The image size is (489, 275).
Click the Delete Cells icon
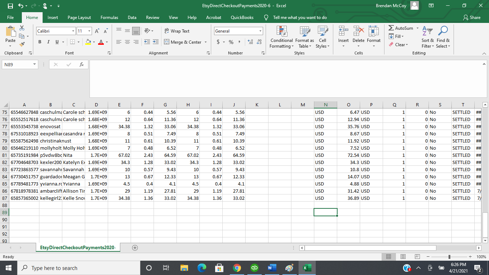coord(358,32)
